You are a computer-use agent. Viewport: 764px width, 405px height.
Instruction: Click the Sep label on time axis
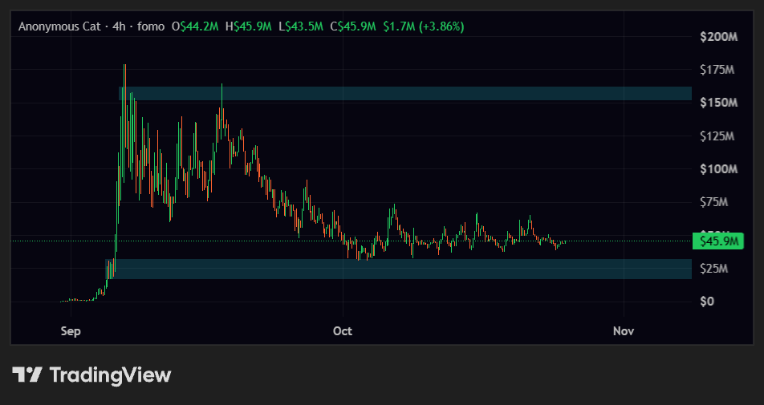coord(71,331)
